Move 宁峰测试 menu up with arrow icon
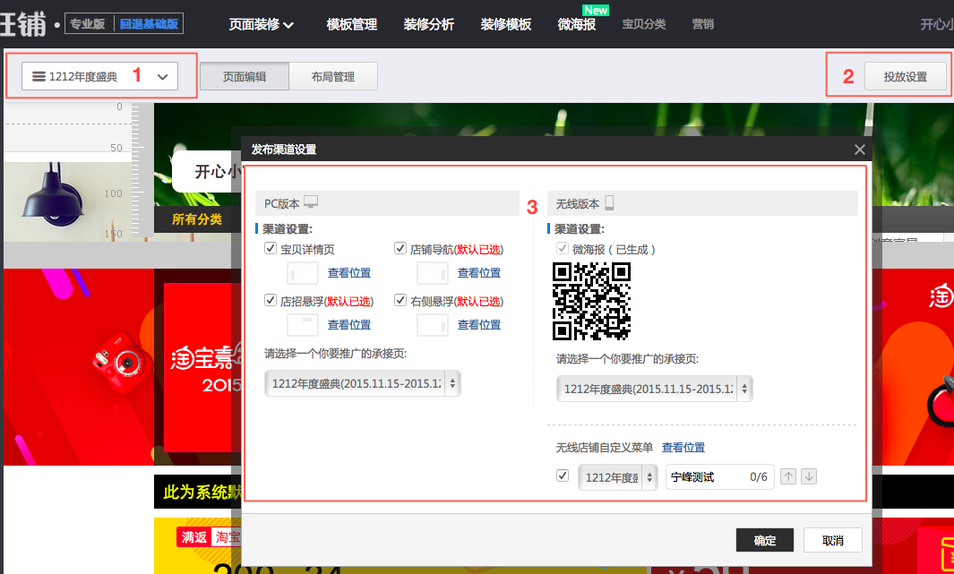 pos(788,476)
